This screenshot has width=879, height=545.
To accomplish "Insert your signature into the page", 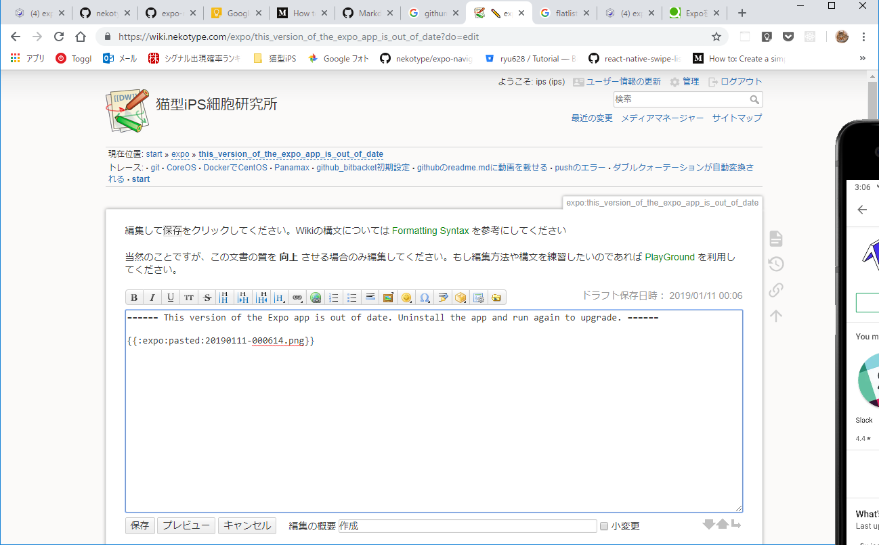I will [442, 297].
